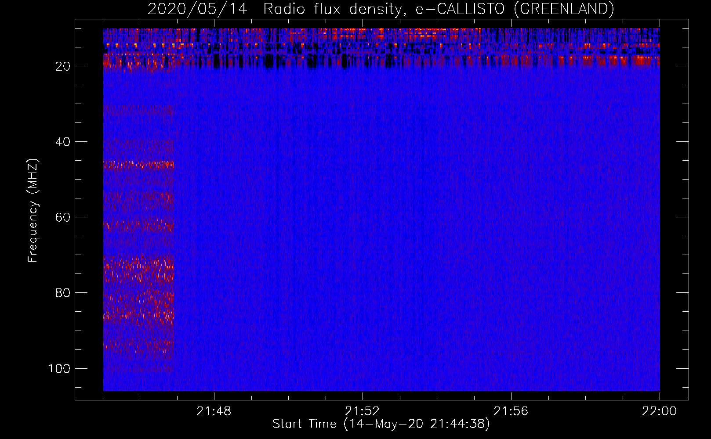This screenshot has width=711, height=439.
Task: Click the 21:56 time tick label
Action: tap(511, 411)
